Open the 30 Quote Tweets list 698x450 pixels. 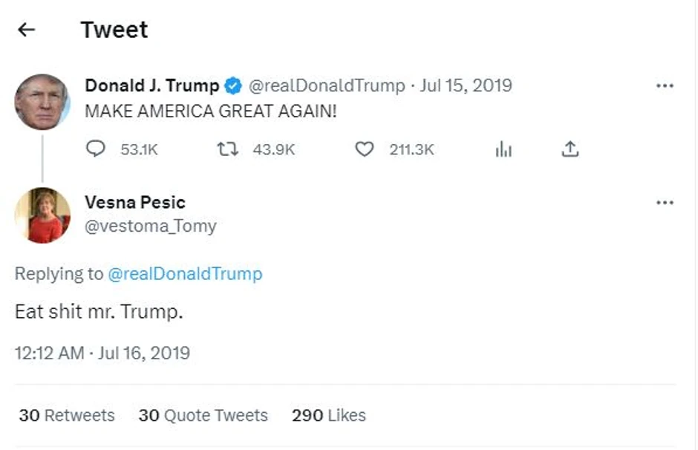pyautogui.click(x=203, y=415)
